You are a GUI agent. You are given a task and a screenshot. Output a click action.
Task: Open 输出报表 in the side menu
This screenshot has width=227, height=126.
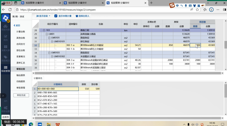click(x=21, y=75)
